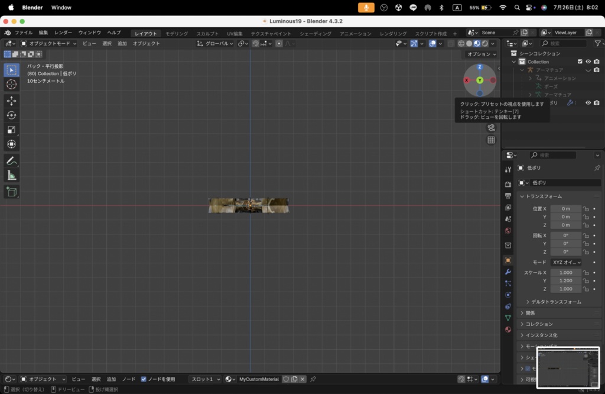Switch to the スカルプト workspace tab
This screenshot has width=605, height=394.
(x=207, y=34)
